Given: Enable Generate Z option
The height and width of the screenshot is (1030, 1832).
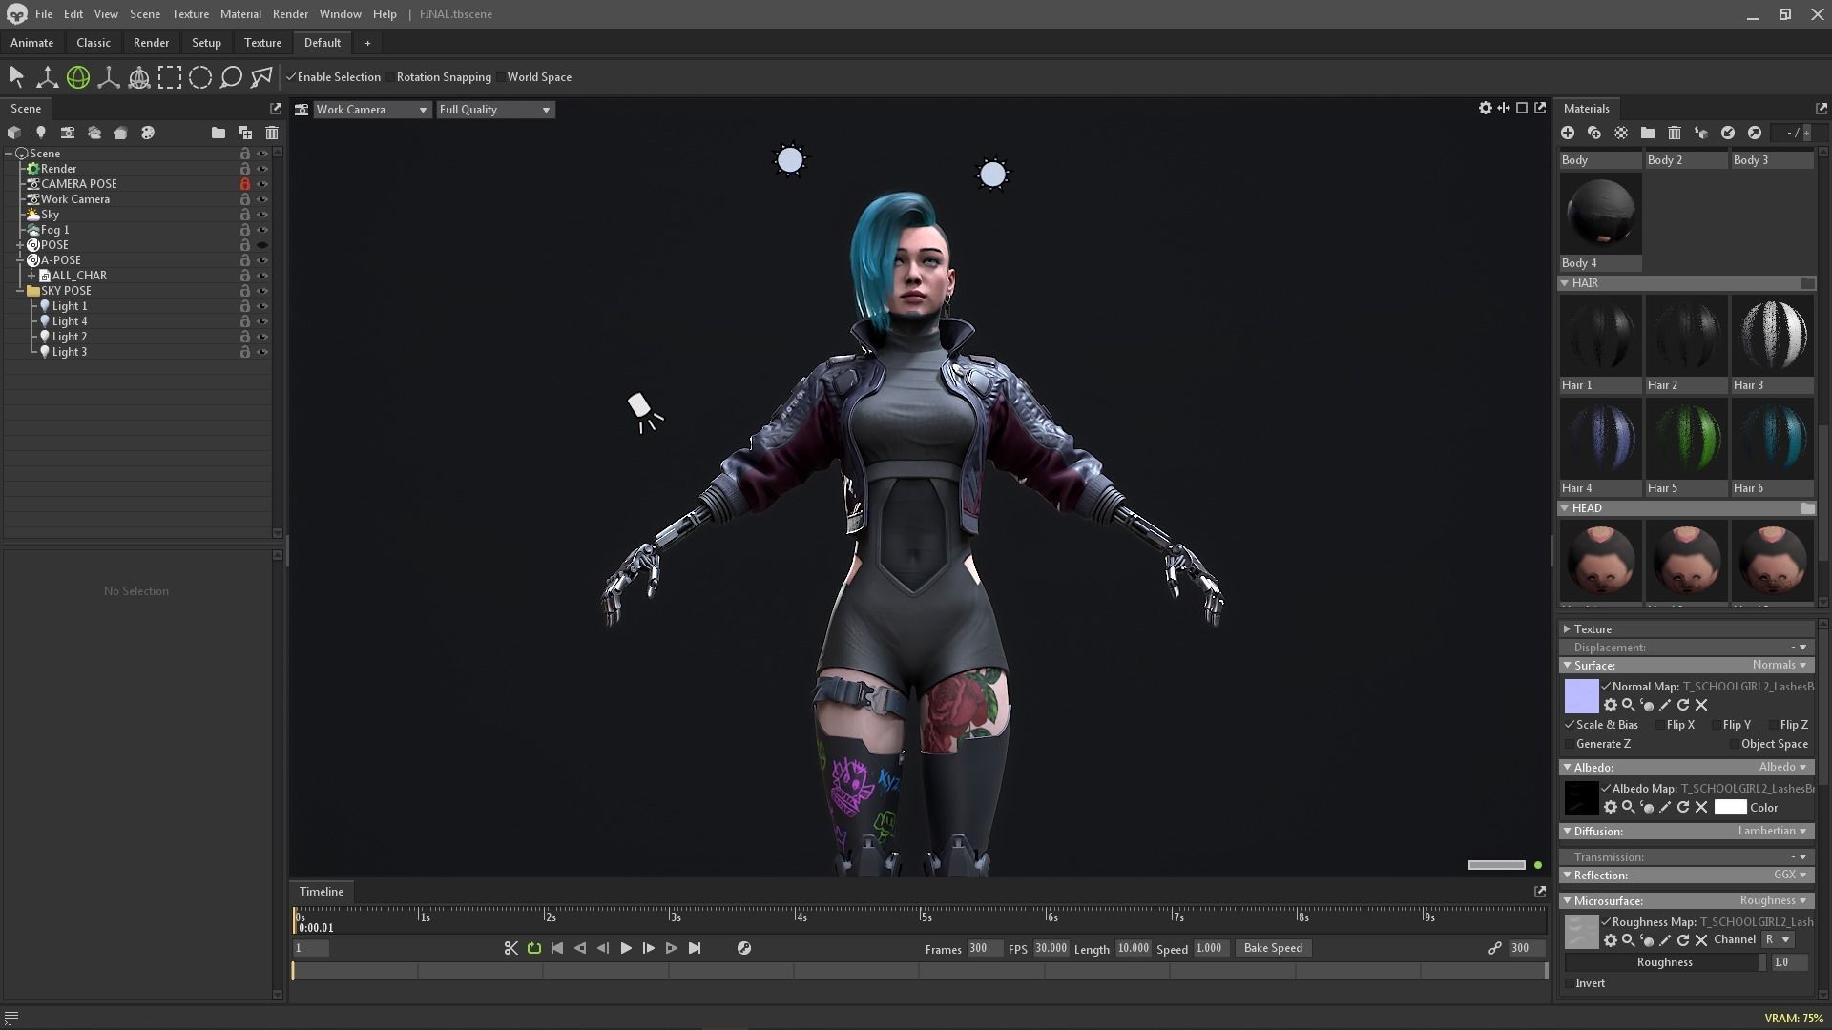Looking at the screenshot, I should [x=1570, y=744].
